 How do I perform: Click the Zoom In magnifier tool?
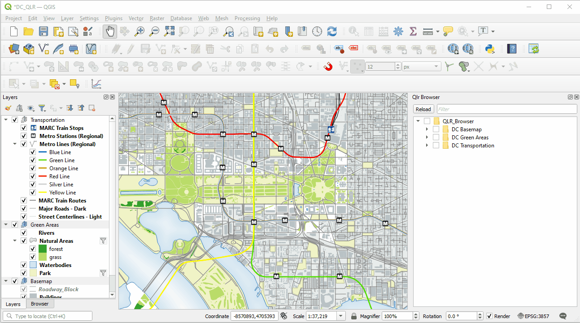(140, 31)
